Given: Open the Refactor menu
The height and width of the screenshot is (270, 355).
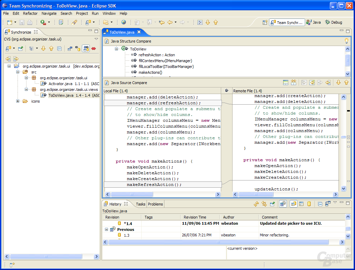Looking at the screenshot, I should click(30, 13).
